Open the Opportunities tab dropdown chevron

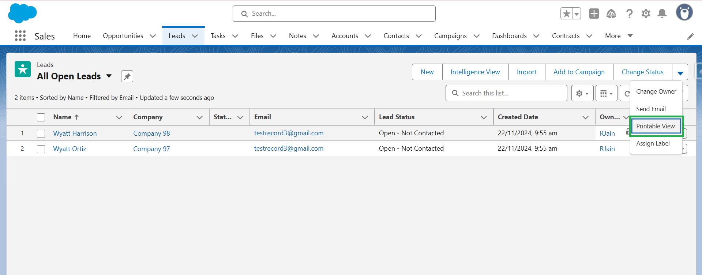pyautogui.click(x=153, y=36)
